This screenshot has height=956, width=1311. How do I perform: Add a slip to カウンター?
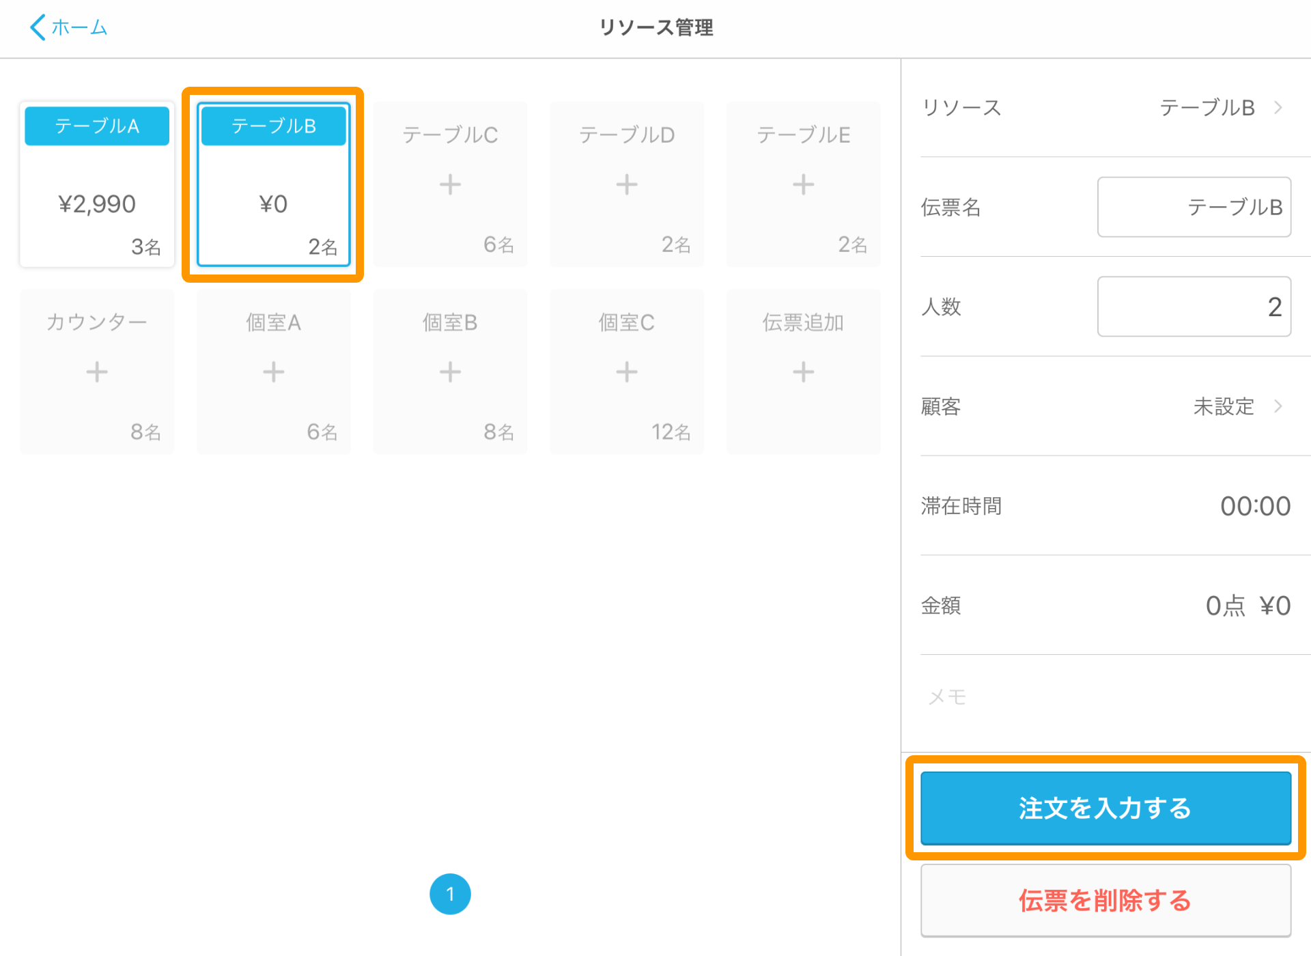tap(96, 371)
